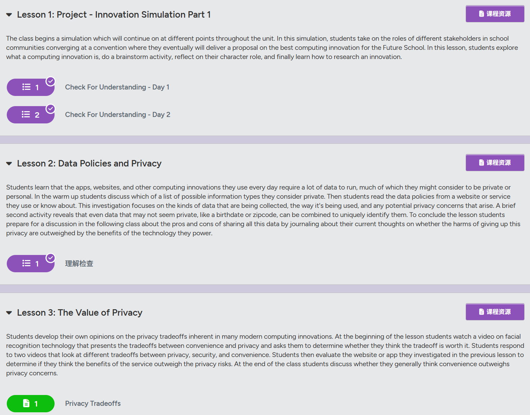Viewport: 530px width, 415px height.
Task: Open the Privacy Tradeoffs link
Action: [x=93, y=403]
